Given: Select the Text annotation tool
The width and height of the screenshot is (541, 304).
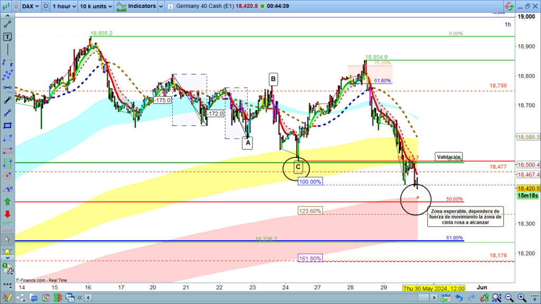Looking at the screenshot, I should point(7,37).
